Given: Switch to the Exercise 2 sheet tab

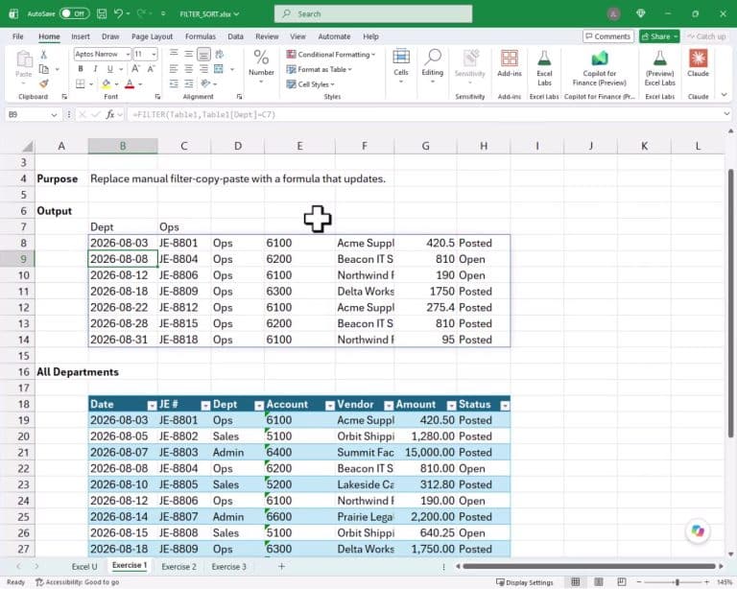Looking at the screenshot, I should coord(179,567).
